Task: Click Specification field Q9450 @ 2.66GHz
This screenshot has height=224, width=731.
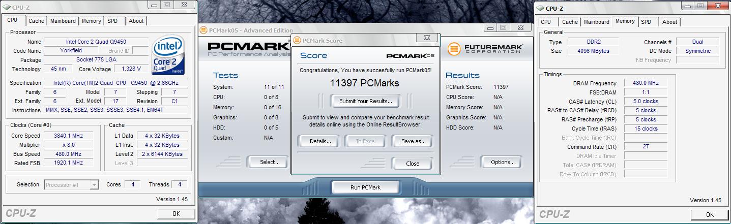Action: click(x=115, y=83)
